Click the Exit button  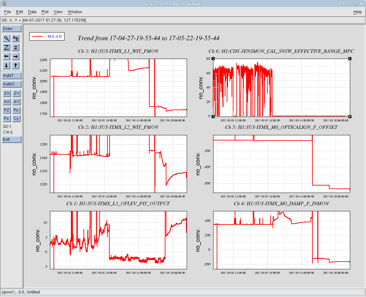tap(12, 139)
